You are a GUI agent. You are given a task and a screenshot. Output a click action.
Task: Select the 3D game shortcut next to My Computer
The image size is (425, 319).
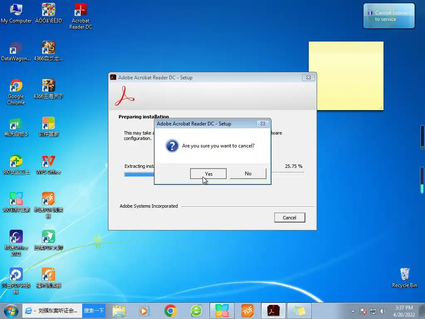[48, 14]
